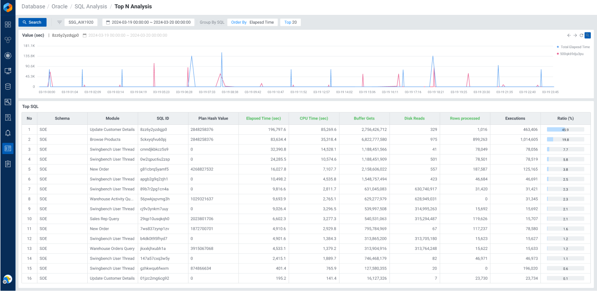Open the Order By Elapesd Time dropdown
The height and width of the screenshot is (291, 597).
pyautogui.click(x=252, y=22)
